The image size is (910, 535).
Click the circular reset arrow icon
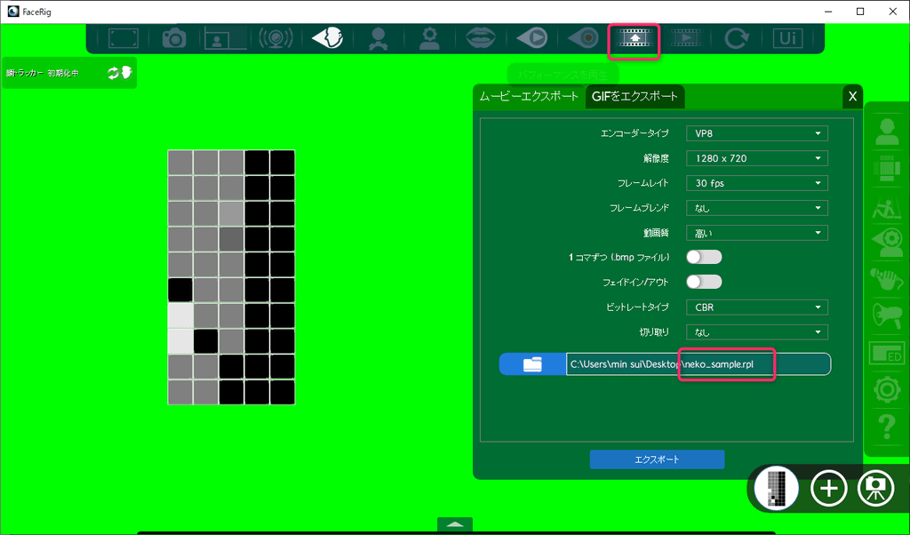736,38
